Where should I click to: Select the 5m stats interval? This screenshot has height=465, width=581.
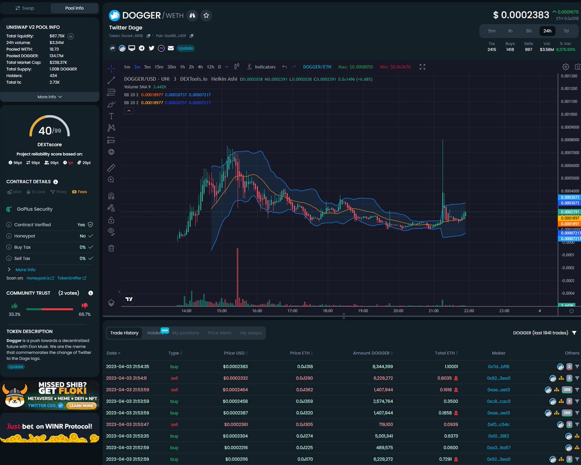491,31
